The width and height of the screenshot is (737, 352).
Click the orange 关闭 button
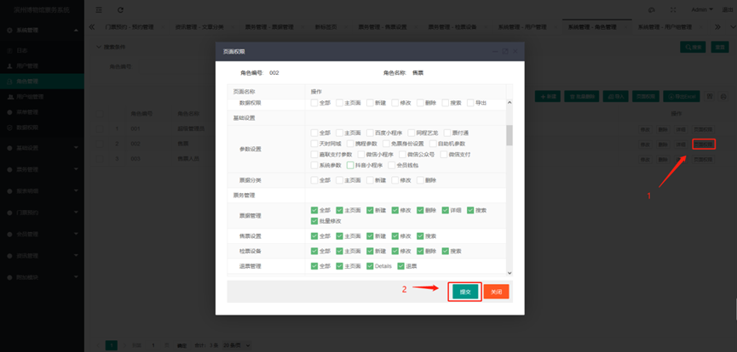click(496, 292)
